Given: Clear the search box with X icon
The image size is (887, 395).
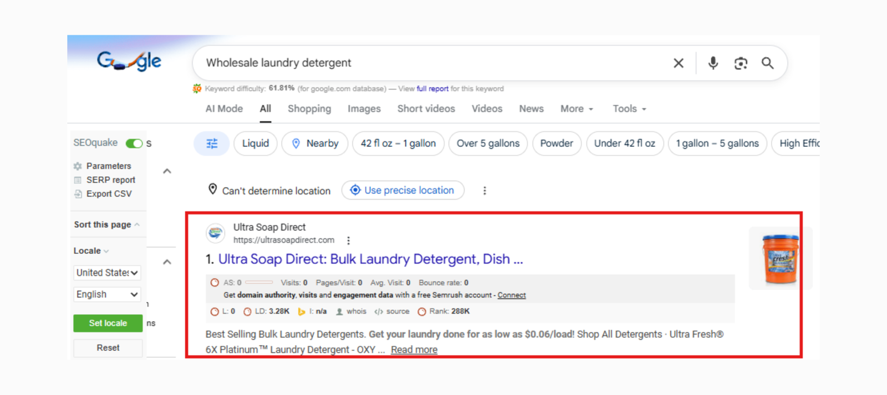Looking at the screenshot, I should [x=678, y=63].
